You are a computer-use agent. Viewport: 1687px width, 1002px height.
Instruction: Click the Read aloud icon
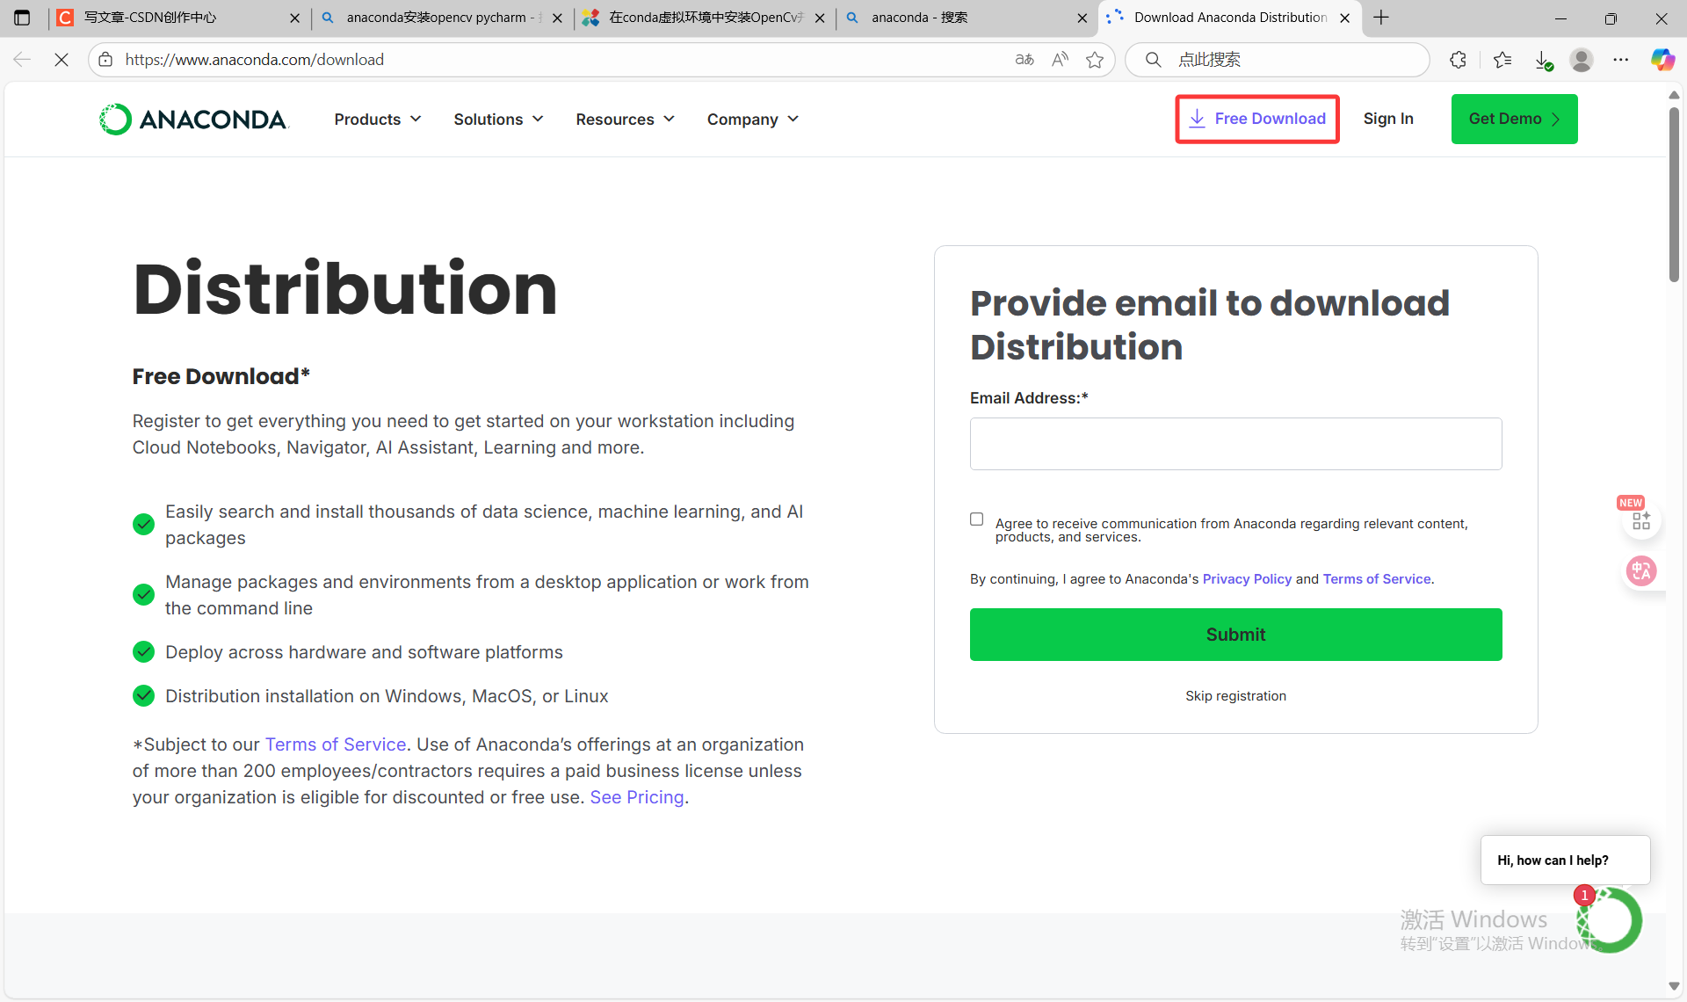[x=1060, y=60]
